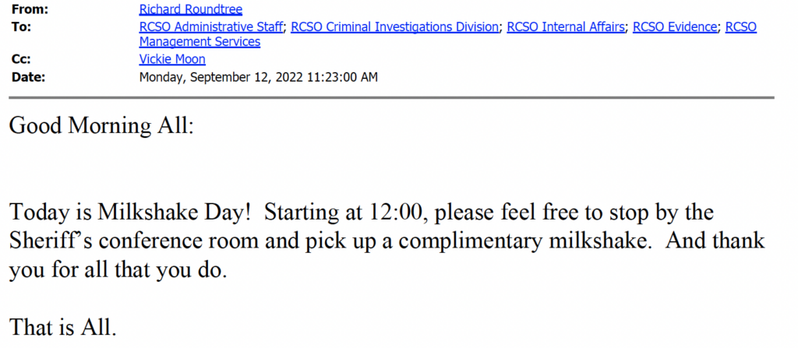Click the To: field label

click(22, 26)
